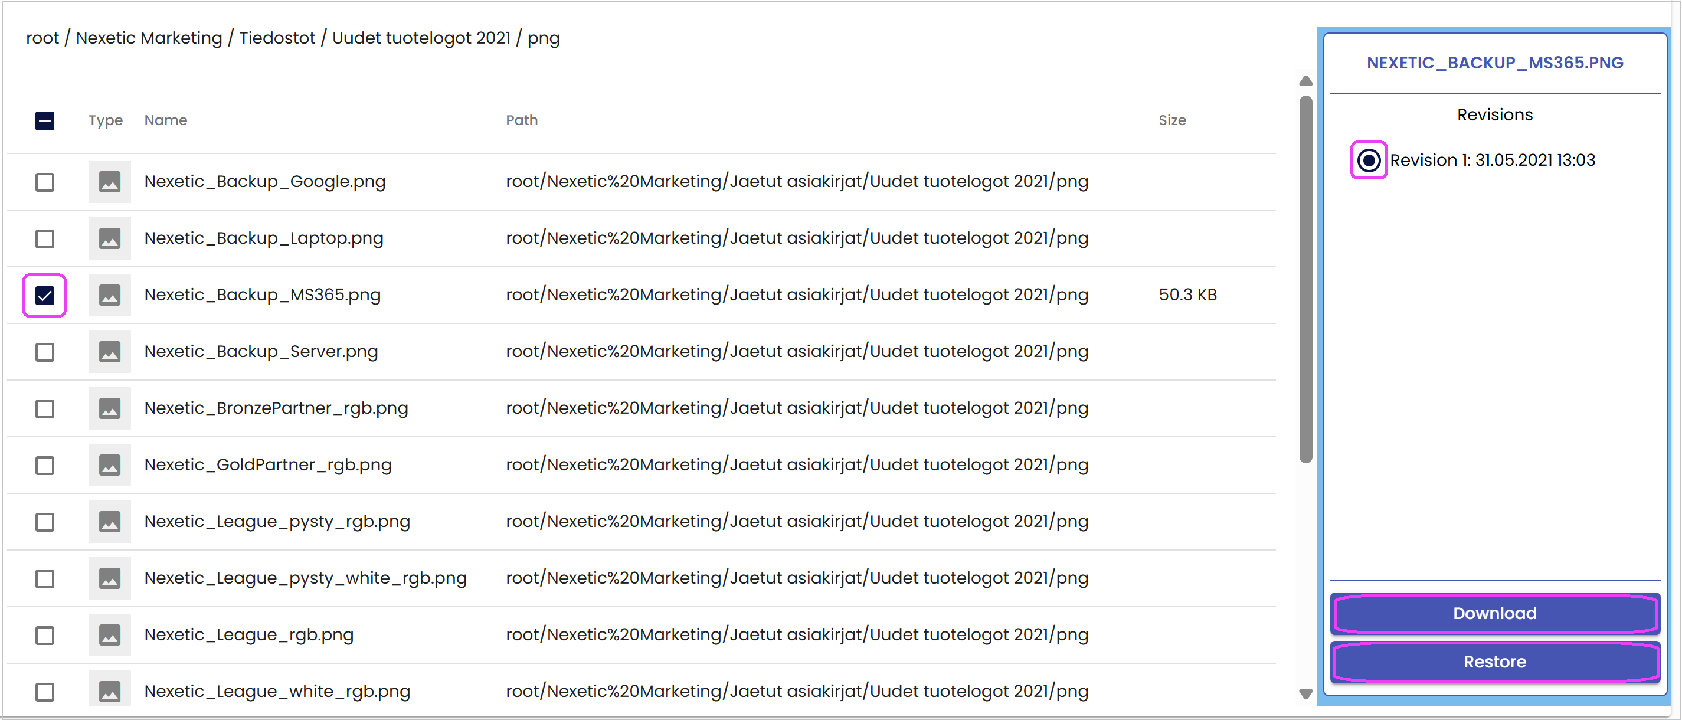Viewport: 1682px width, 720px height.
Task: Click file name Nexetic_League_pysty_rgb.png
Action: pos(277,522)
